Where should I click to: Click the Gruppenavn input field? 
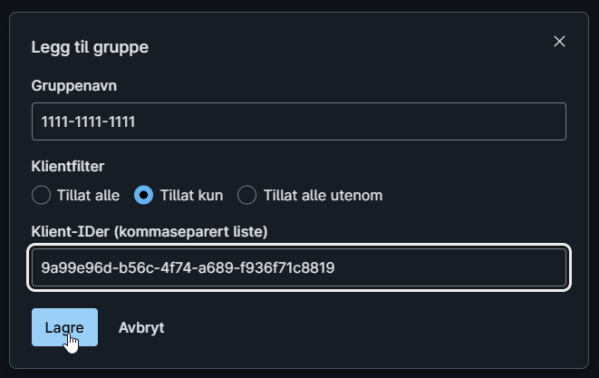pos(299,121)
